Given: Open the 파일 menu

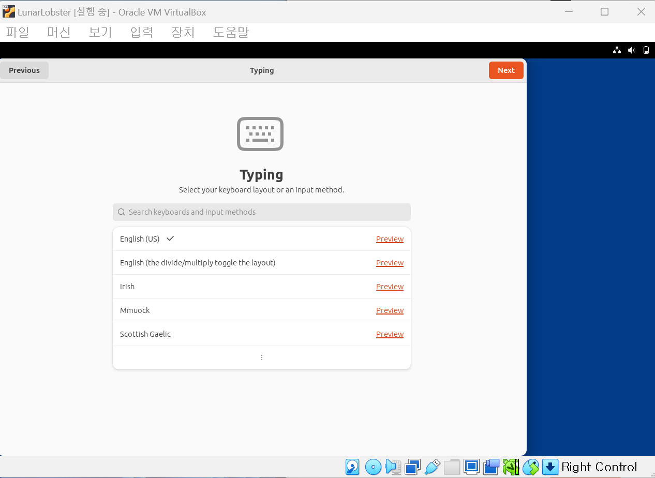Looking at the screenshot, I should pyautogui.click(x=18, y=32).
